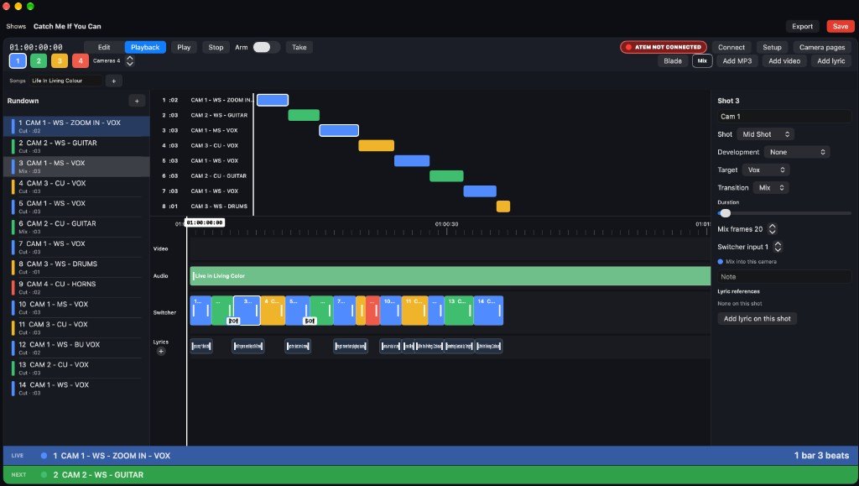859x486 pixels.
Task: Click the Cam 1 name field
Action: [784, 116]
